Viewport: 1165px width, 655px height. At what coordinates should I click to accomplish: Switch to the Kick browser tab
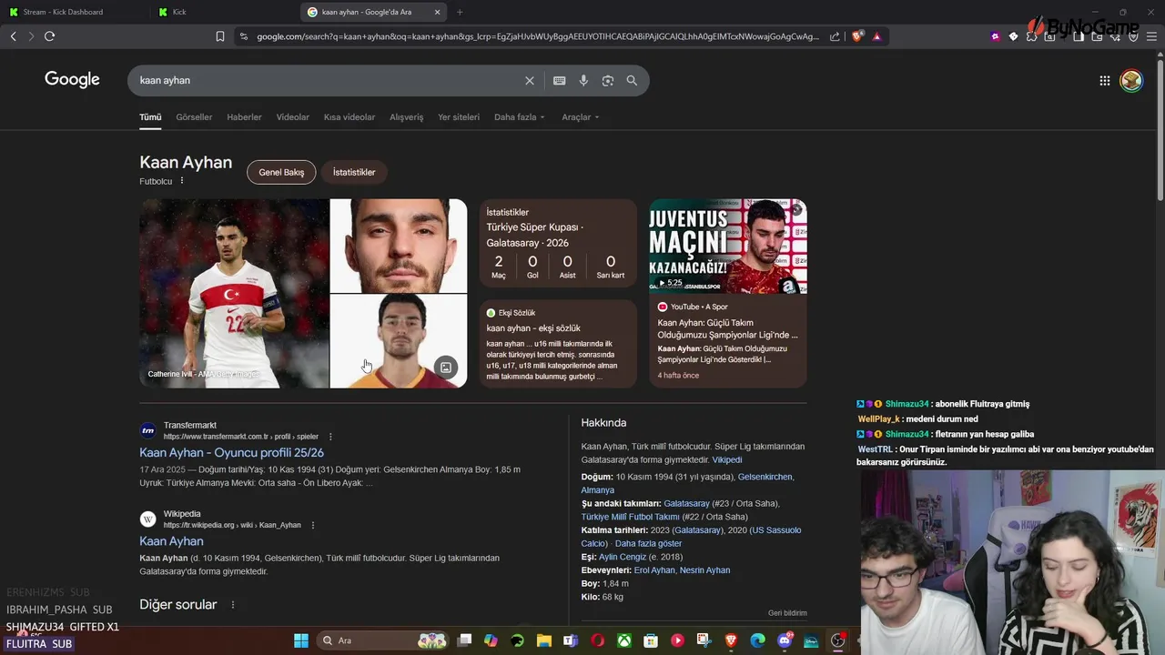point(223,12)
